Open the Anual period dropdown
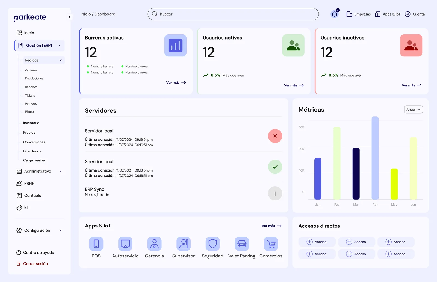 click(413, 110)
